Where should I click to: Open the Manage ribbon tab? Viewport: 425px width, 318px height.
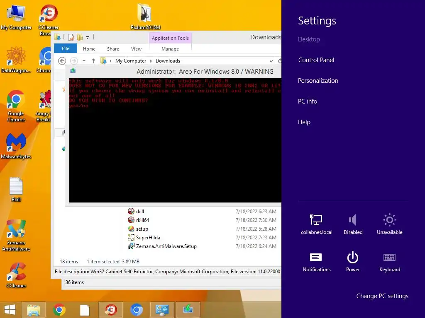click(x=170, y=49)
